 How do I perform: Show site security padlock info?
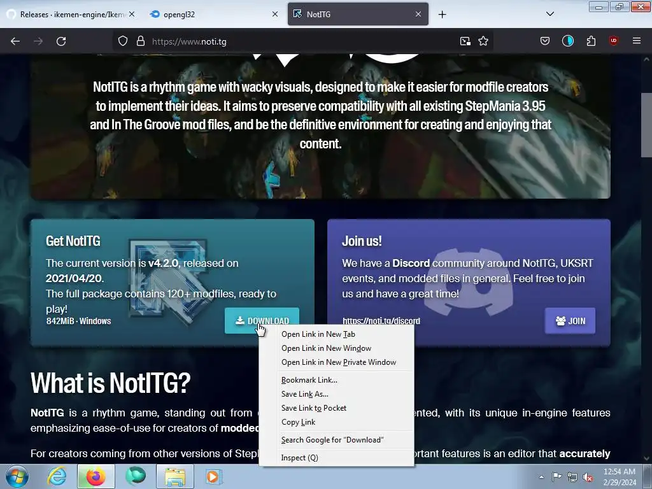point(141,41)
